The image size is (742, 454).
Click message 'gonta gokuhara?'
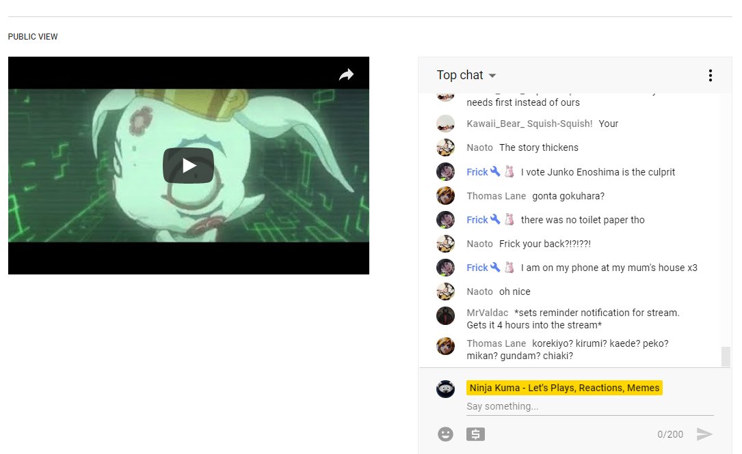click(568, 196)
